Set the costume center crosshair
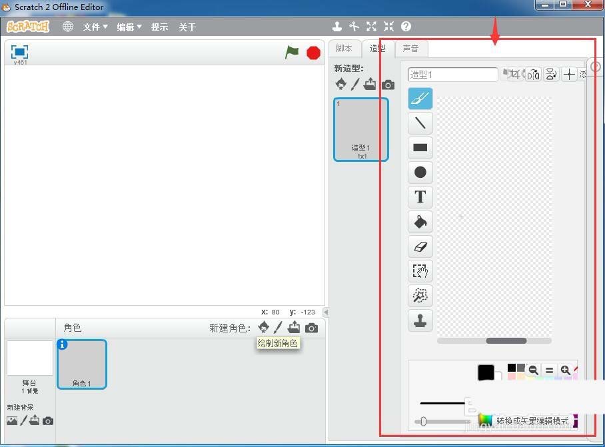Viewport: 605px width, 447px height. [569, 75]
